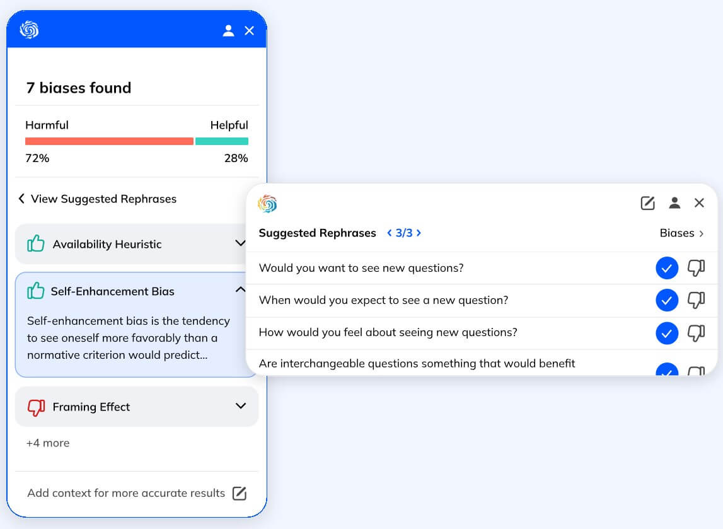723x529 pixels.
Task: Go to previous suggested rephrase page
Action: click(x=389, y=233)
